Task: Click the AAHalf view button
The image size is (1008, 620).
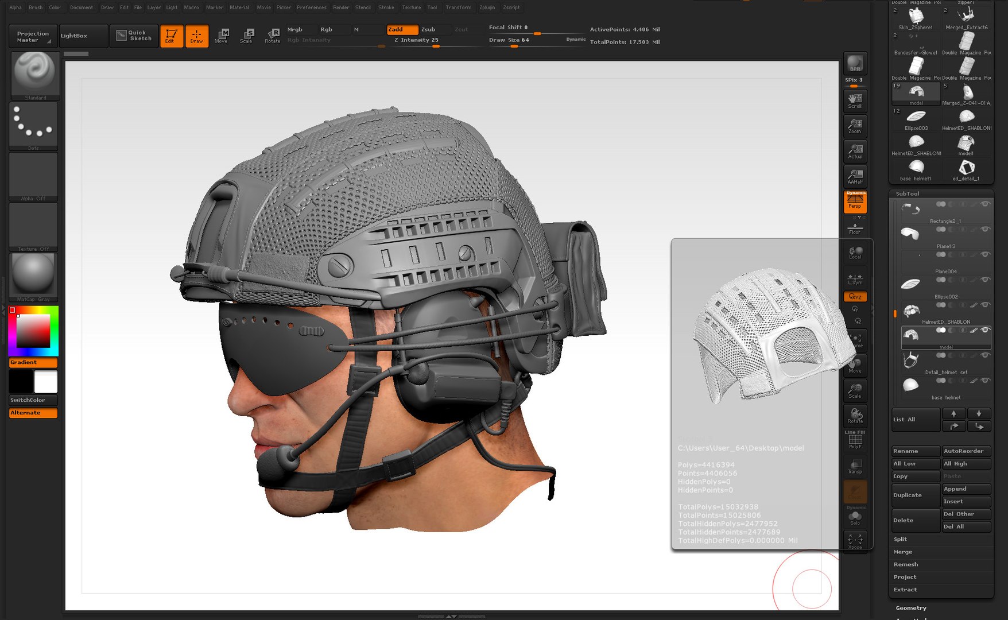Action: 855,176
